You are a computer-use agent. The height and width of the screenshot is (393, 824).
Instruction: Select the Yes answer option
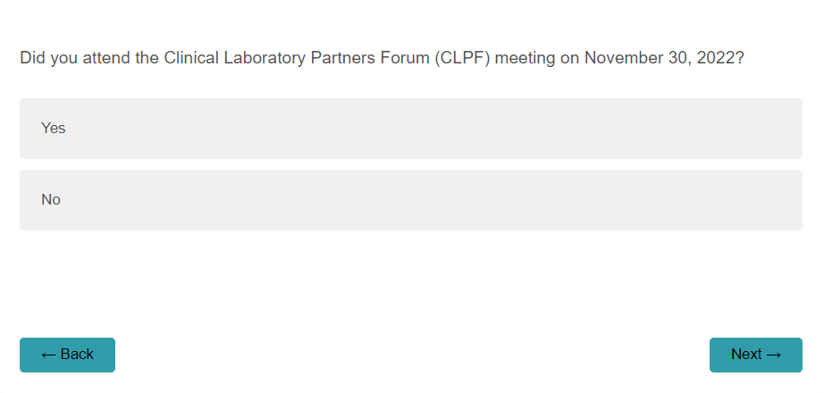(x=410, y=129)
